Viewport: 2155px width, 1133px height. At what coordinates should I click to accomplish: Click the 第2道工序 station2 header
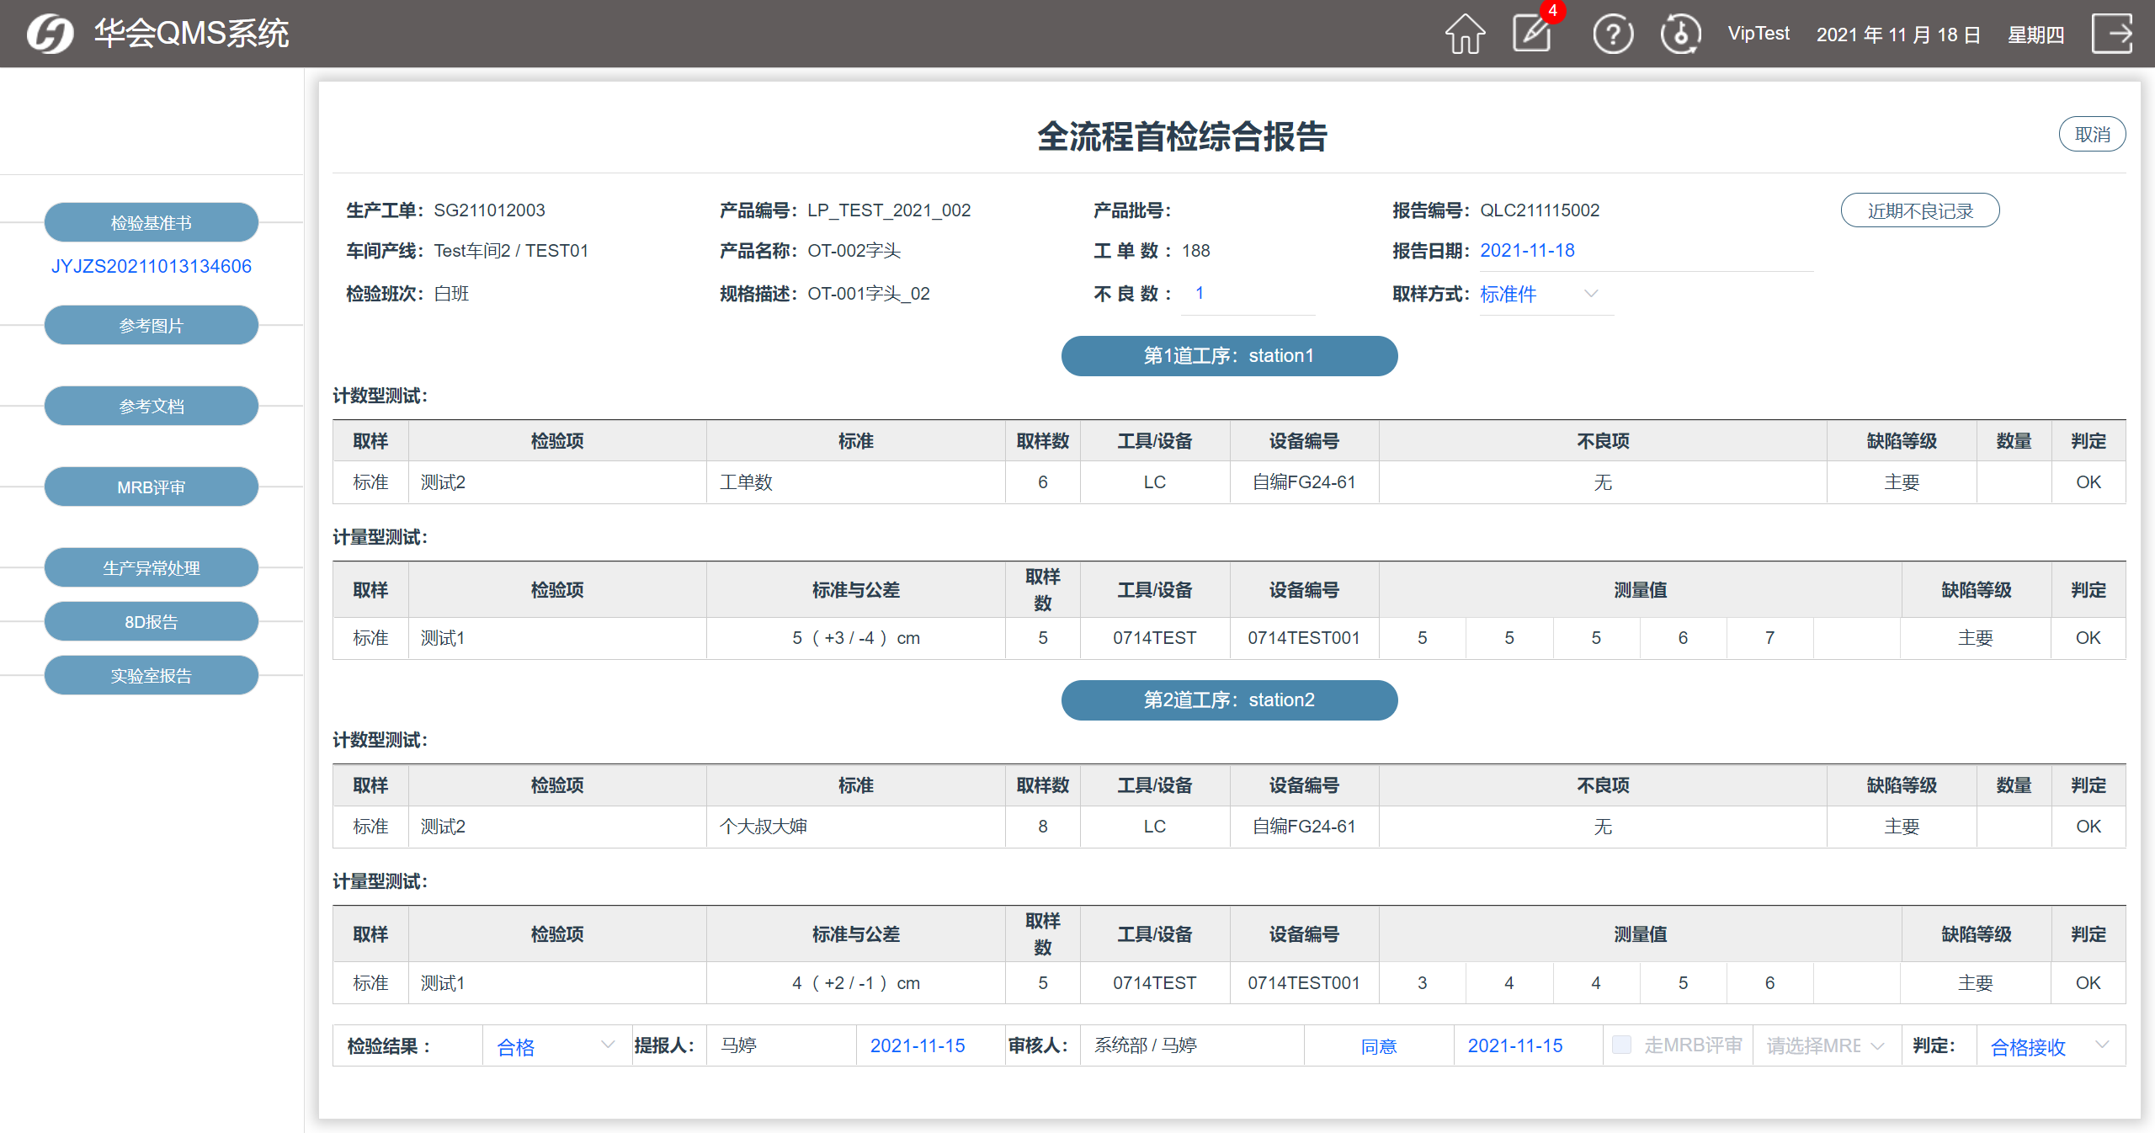pyautogui.click(x=1229, y=699)
